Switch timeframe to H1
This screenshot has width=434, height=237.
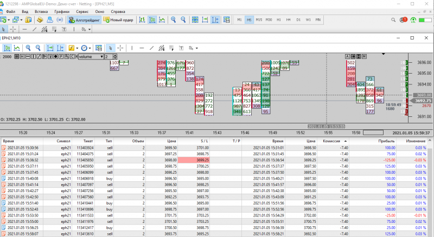click(279, 20)
